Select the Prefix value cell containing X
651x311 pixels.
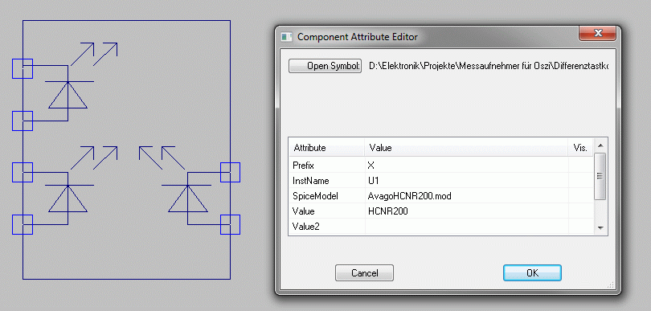coord(466,166)
